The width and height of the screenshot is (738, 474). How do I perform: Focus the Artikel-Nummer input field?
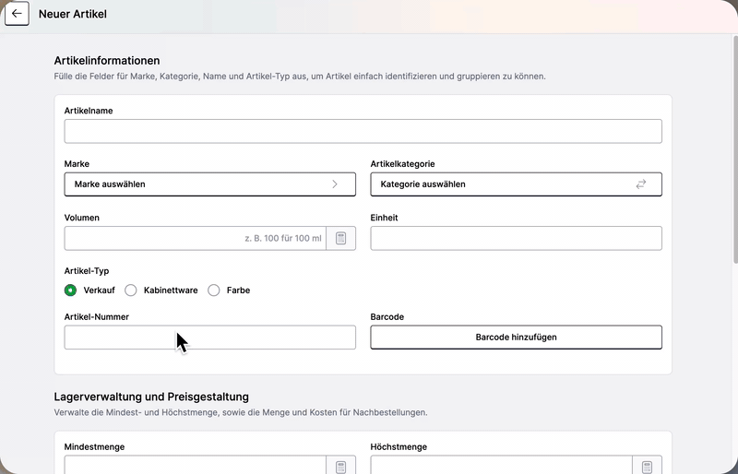(210, 337)
